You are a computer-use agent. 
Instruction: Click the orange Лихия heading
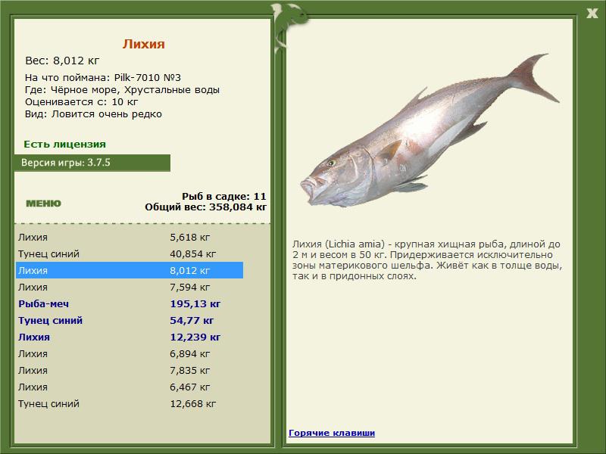pos(143,44)
